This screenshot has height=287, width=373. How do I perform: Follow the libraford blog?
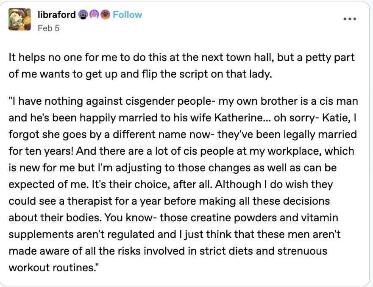[127, 15]
